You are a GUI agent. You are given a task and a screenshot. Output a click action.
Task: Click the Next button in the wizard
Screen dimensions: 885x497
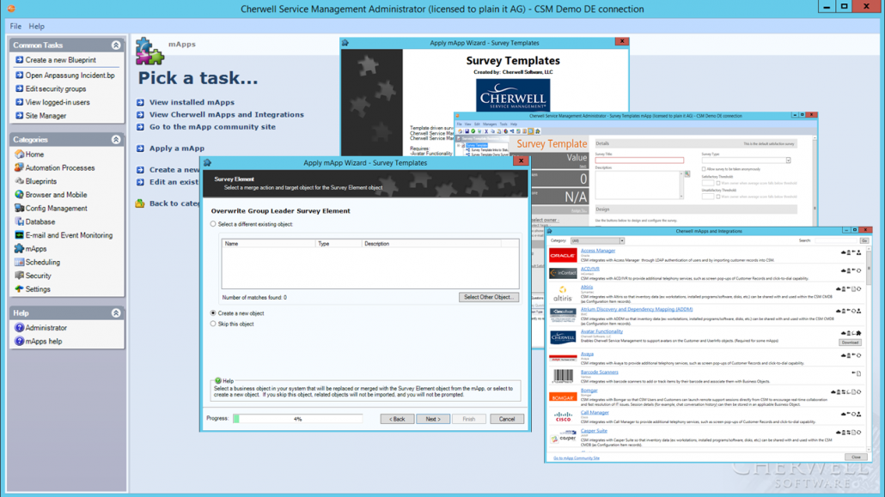433,419
